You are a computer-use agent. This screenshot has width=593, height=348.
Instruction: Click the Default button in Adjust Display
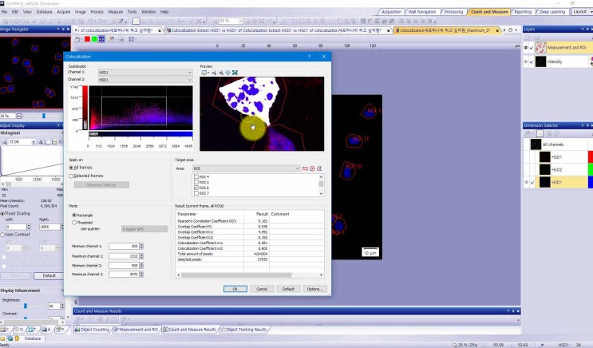click(x=49, y=275)
